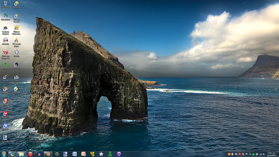
Task: Select the Winaero Tweaker desktop shortcut
Action: [x=16, y=18]
